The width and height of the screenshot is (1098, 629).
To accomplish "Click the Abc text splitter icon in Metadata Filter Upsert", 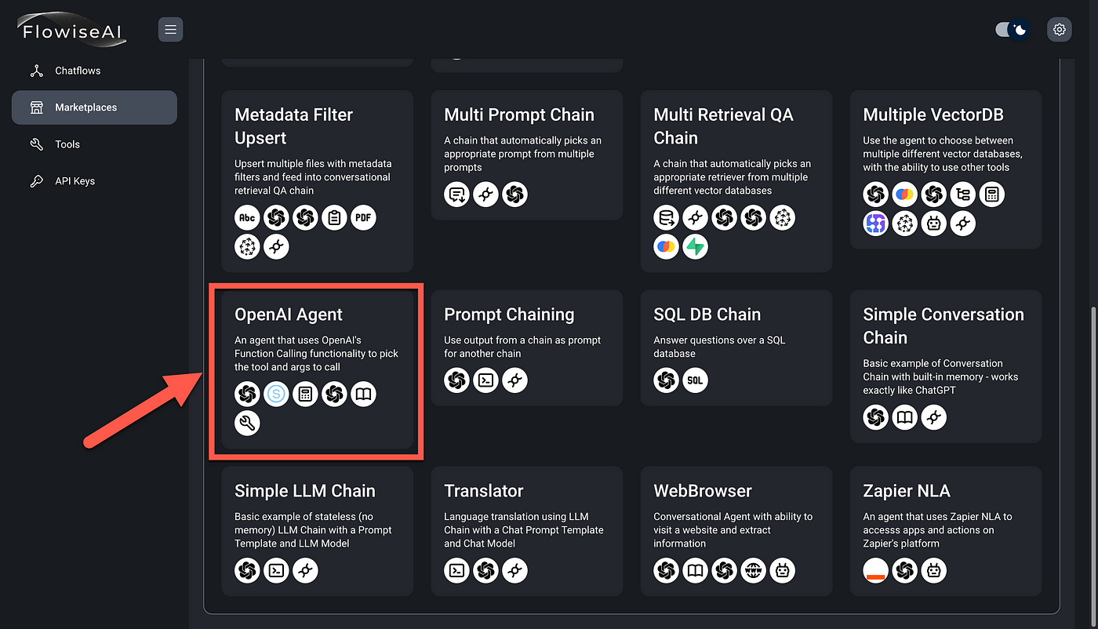I will pyautogui.click(x=246, y=217).
